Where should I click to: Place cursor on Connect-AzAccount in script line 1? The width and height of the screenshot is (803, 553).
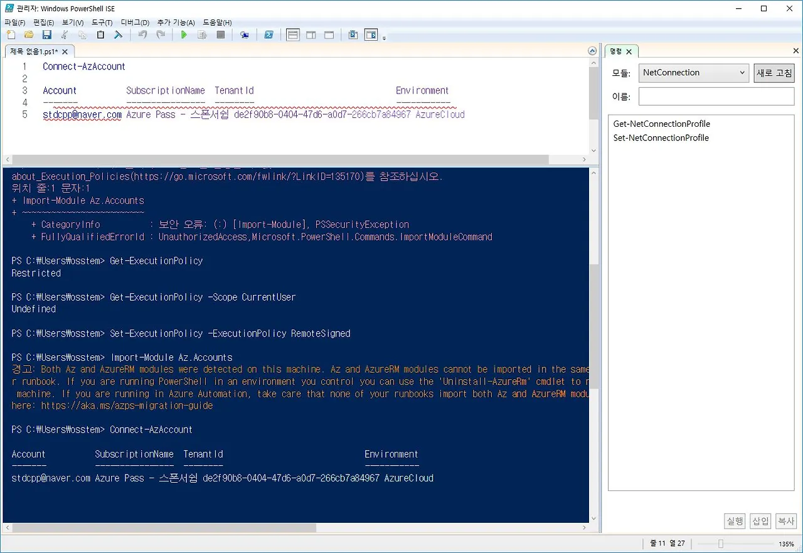pos(84,67)
